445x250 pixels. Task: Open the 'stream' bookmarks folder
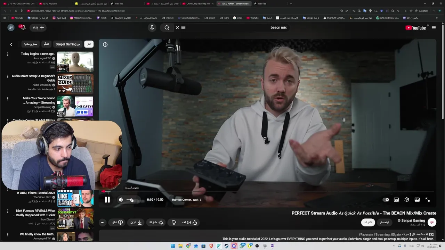click(x=210, y=18)
